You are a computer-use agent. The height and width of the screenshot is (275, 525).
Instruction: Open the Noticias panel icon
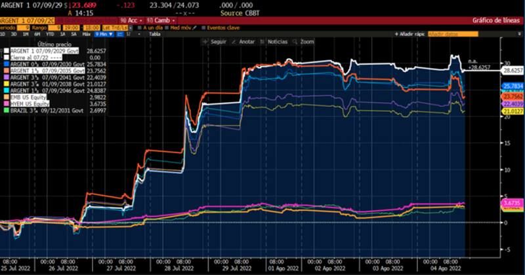[x=263, y=41]
